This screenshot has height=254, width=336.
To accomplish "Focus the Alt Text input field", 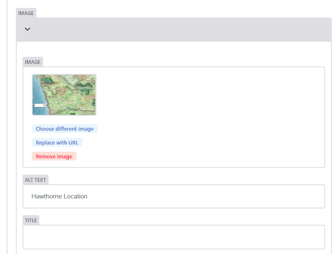I will click(x=174, y=196).
